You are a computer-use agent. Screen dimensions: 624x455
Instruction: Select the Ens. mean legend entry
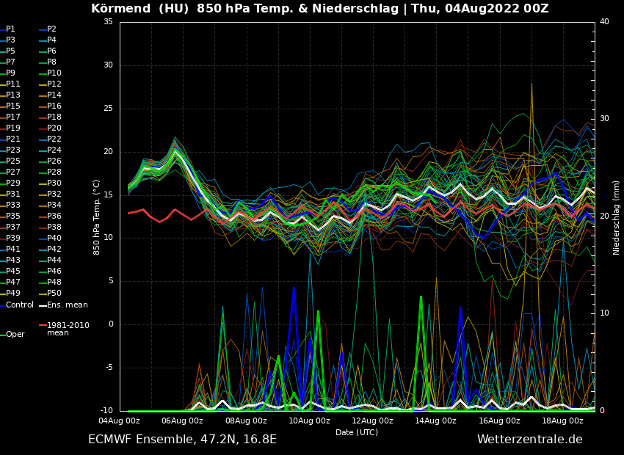point(67,305)
